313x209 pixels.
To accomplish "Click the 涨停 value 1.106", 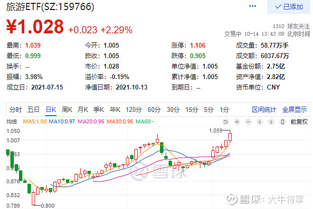I will (x=198, y=45).
